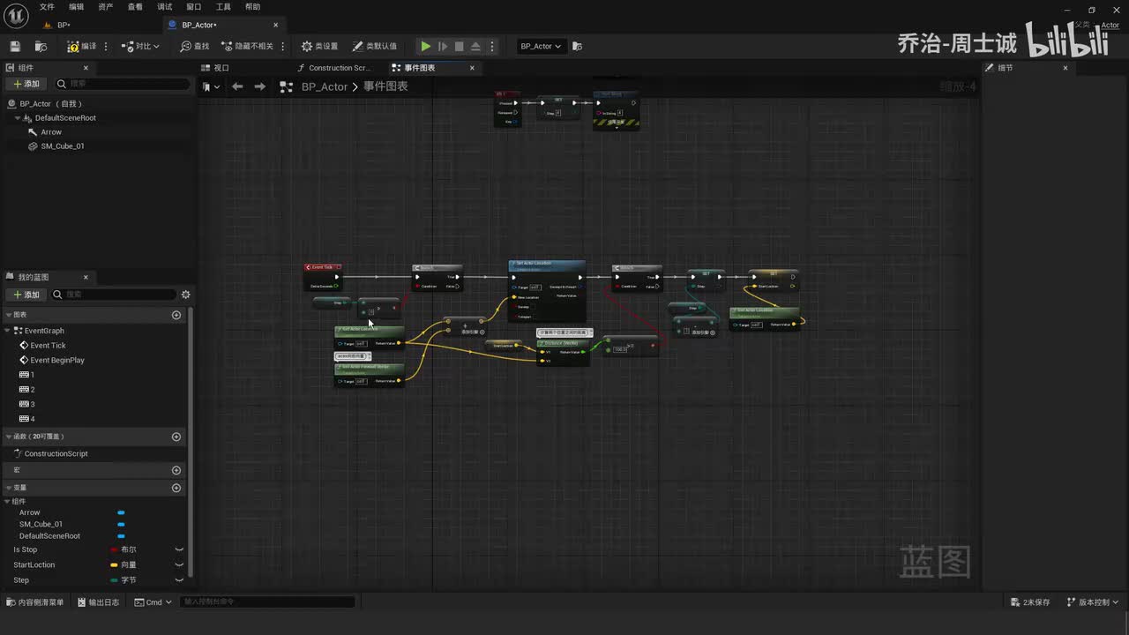Compile the blueprint with the 编译 button
This screenshot has height=635, width=1129.
coord(82,46)
